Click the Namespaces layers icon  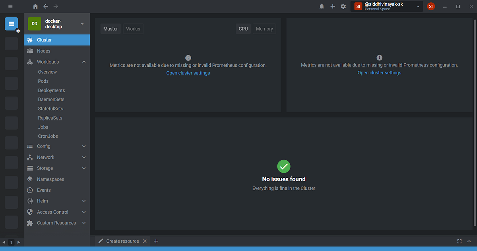(30, 179)
